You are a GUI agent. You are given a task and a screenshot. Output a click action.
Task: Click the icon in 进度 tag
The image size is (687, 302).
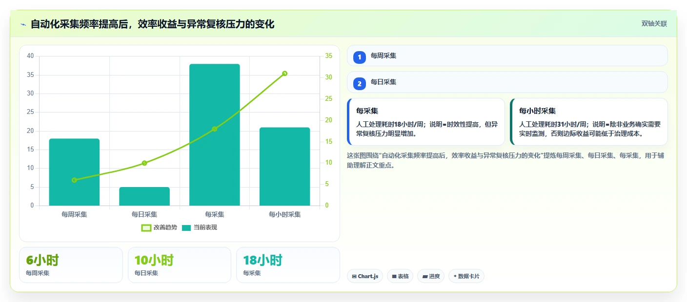coord(425,276)
